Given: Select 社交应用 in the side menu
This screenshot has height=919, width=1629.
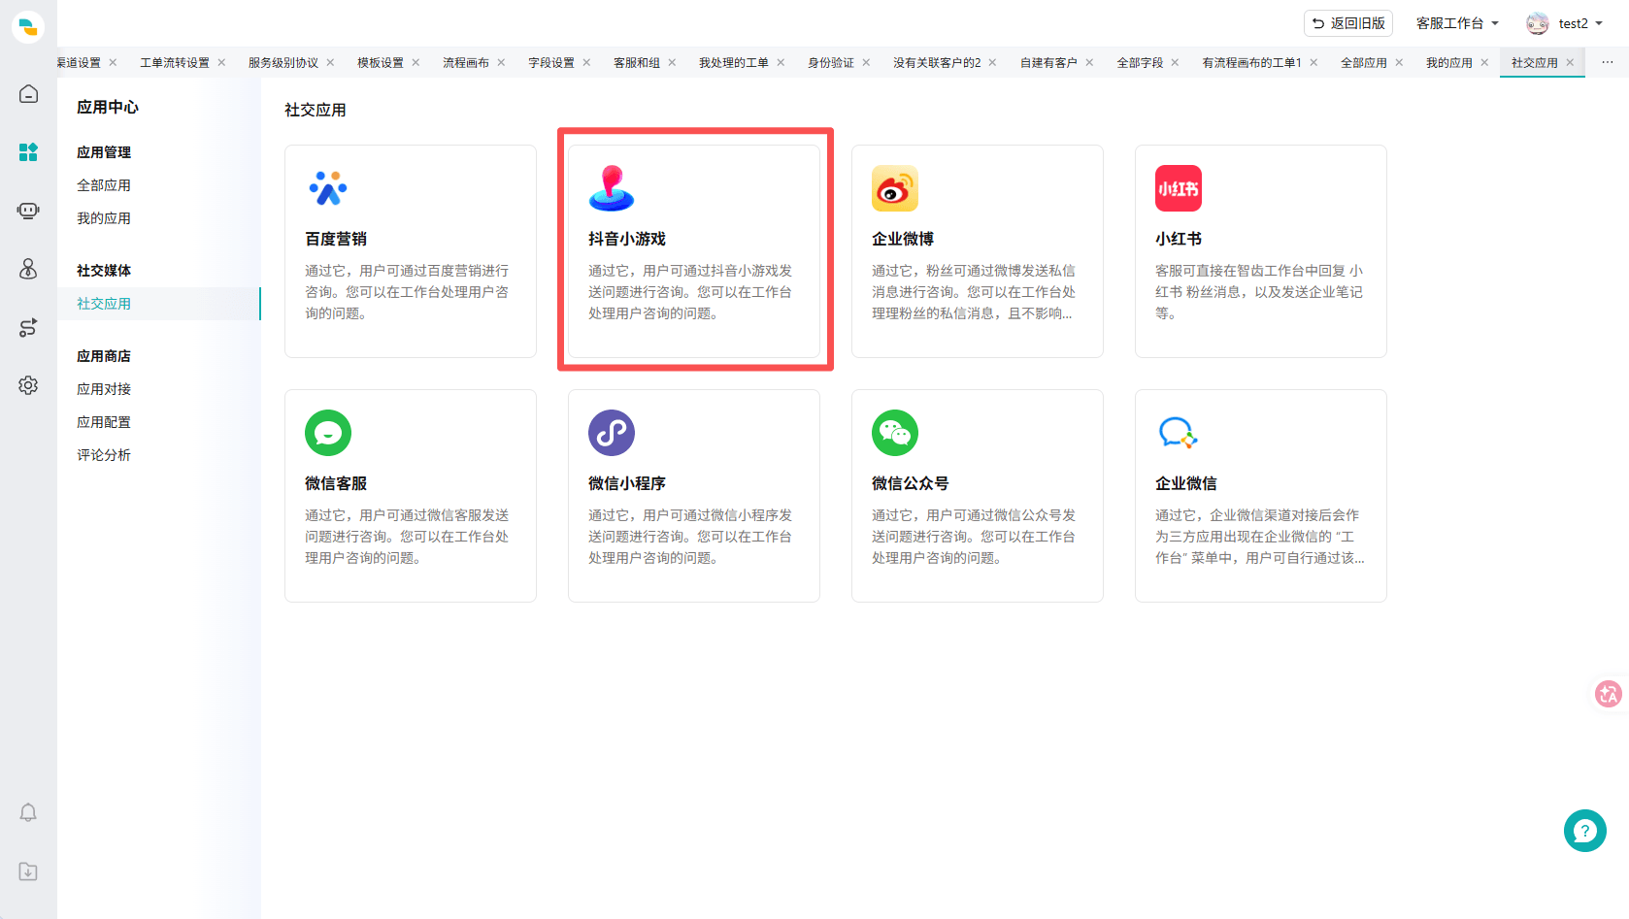Looking at the screenshot, I should [x=104, y=304].
